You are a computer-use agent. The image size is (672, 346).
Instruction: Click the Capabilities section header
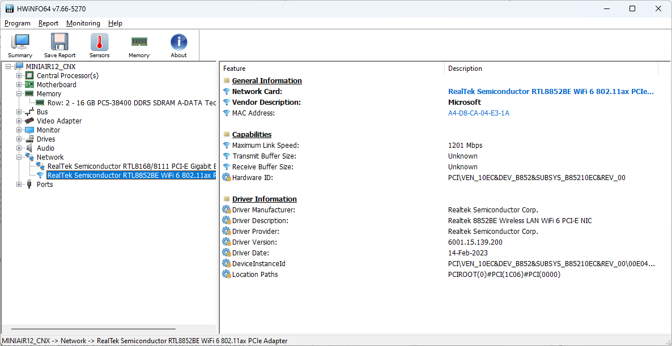[252, 134]
